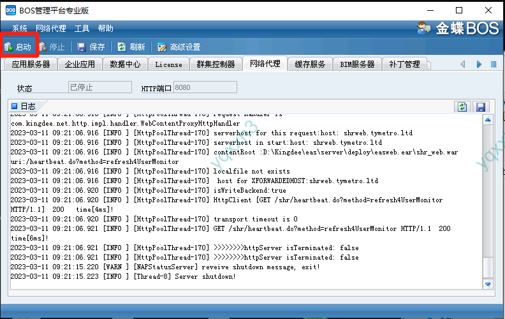Minimize the BOS管理平台 window
This screenshot has height=319, width=505.
[430, 10]
